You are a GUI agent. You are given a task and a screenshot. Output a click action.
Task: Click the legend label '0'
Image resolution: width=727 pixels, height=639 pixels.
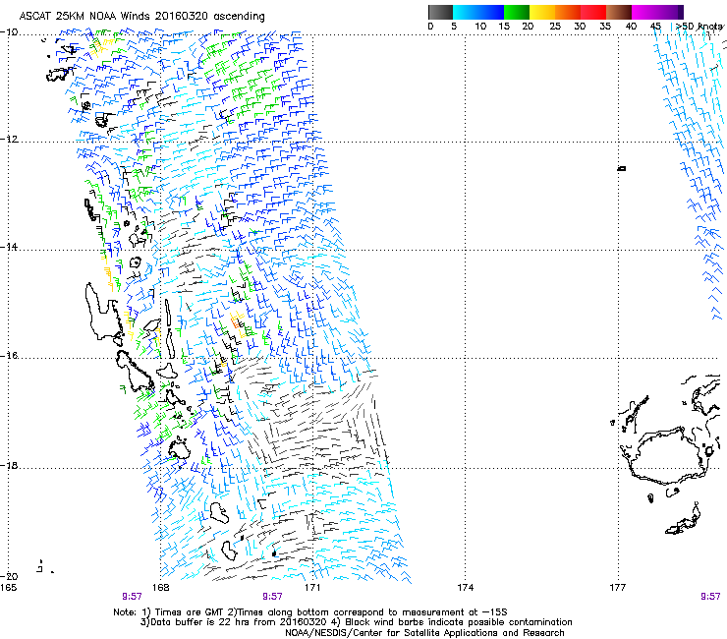pos(430,27)
